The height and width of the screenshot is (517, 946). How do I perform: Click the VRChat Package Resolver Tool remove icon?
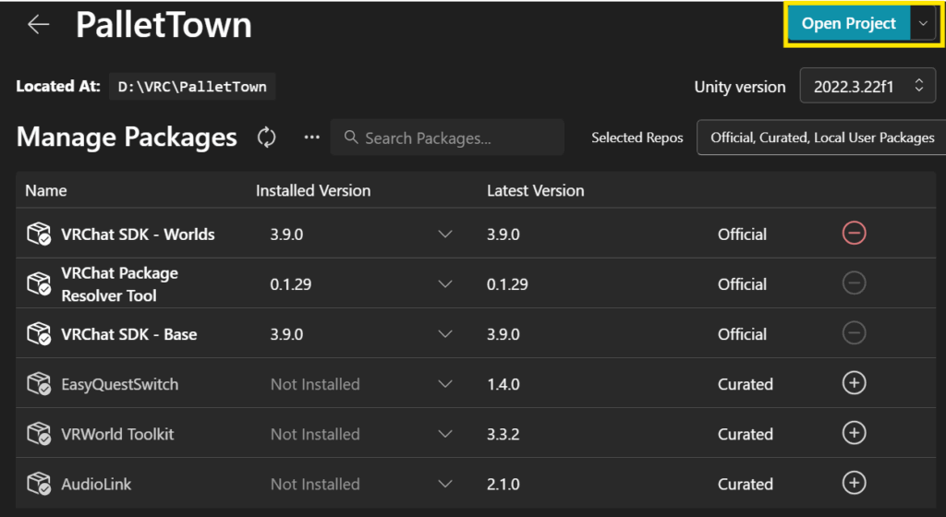point(854,283)
